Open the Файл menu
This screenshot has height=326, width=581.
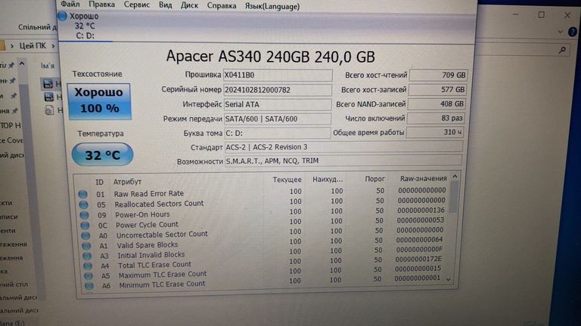70,5
